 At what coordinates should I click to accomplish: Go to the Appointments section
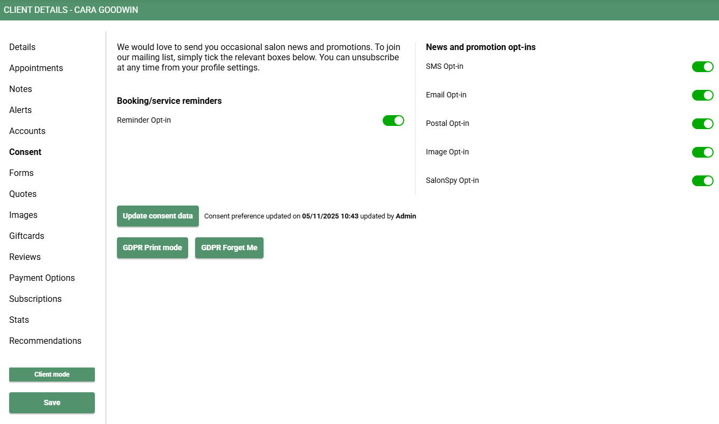click(36, 68)
